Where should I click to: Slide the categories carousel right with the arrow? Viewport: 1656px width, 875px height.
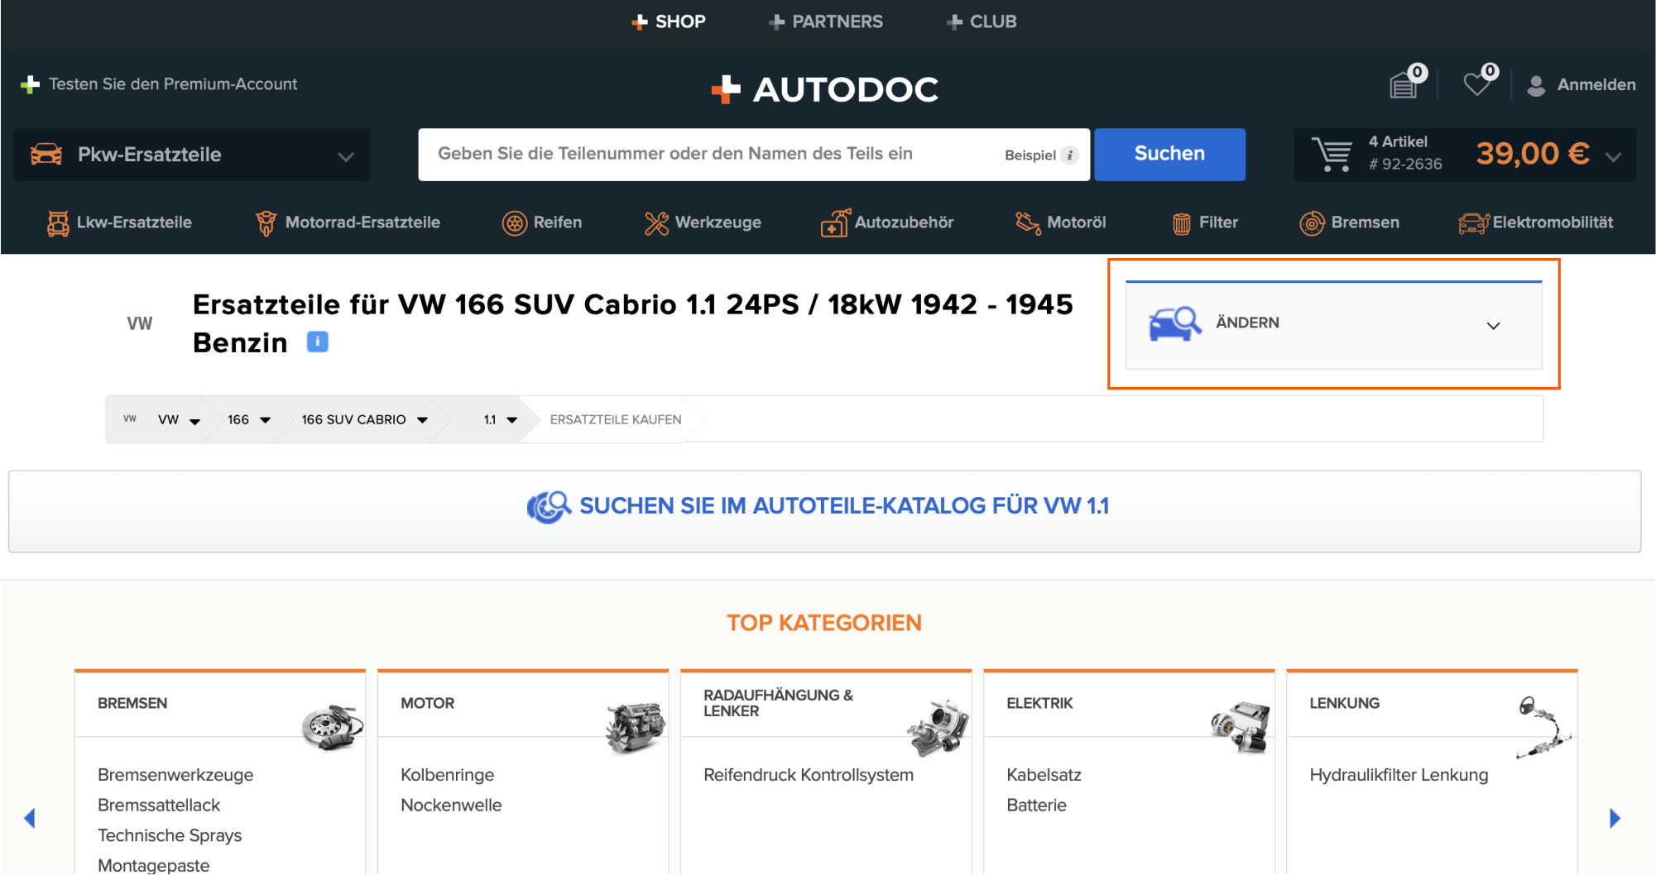click(1615, 818)
